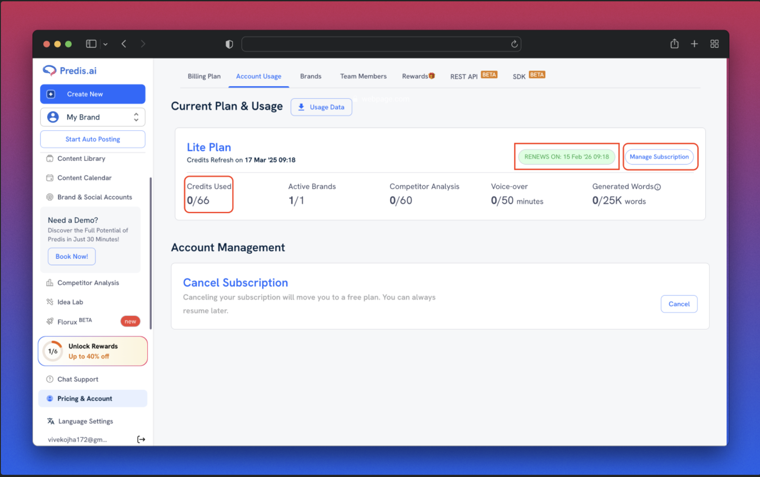Download Usage Data

tap(321, 107)
